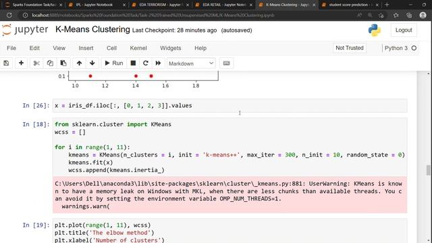The height and width of the screenshot is (243, 432).
Task: Open the Cell menu
Action: (x=111, y=48)
